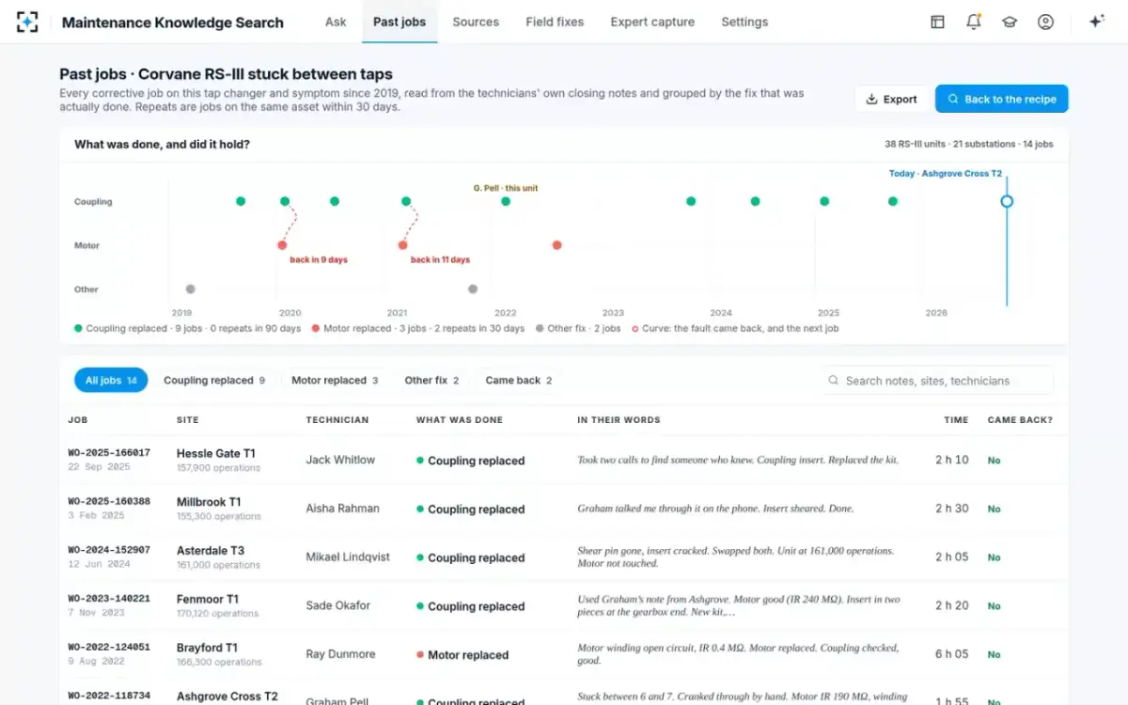Click the search magnifier in notes field

(x=833, y=381)
